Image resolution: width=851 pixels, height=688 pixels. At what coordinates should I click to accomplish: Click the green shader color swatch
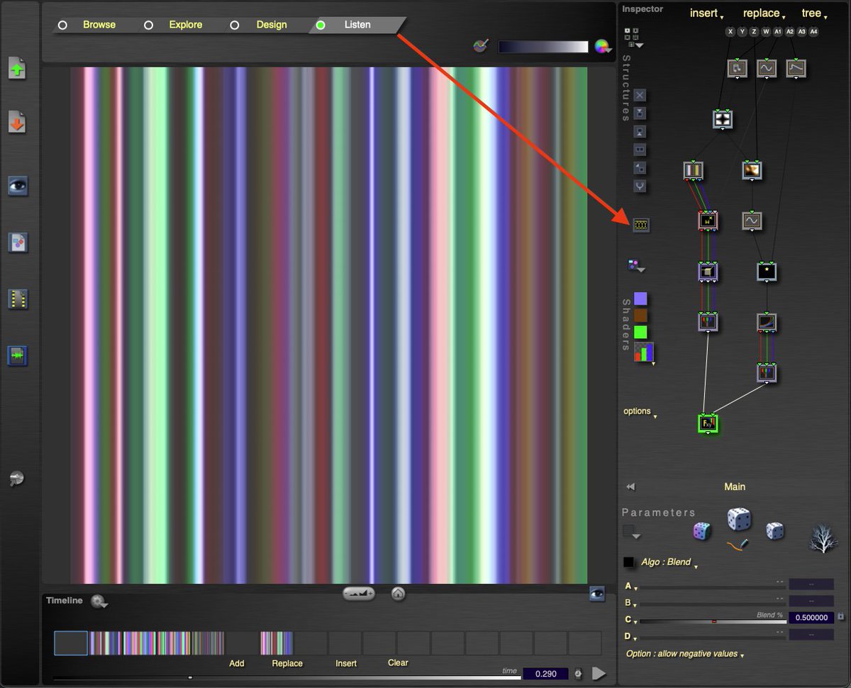click(640, 332)
